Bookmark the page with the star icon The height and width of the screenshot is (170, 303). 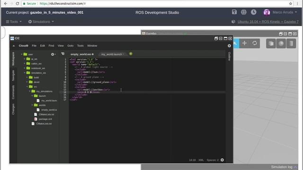pos(290,3)
